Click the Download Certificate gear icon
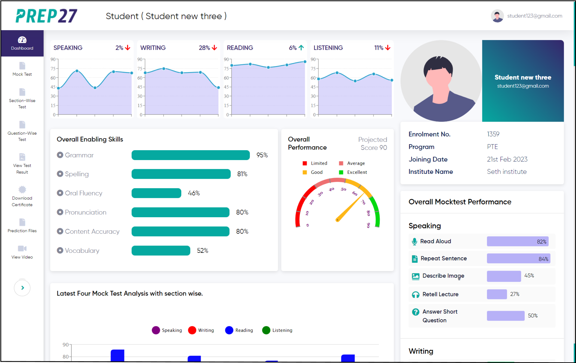 [x=22, y=189]
